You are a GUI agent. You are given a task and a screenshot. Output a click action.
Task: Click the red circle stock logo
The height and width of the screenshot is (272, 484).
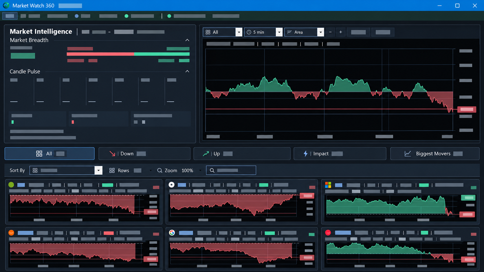click(x=328, y=233)
